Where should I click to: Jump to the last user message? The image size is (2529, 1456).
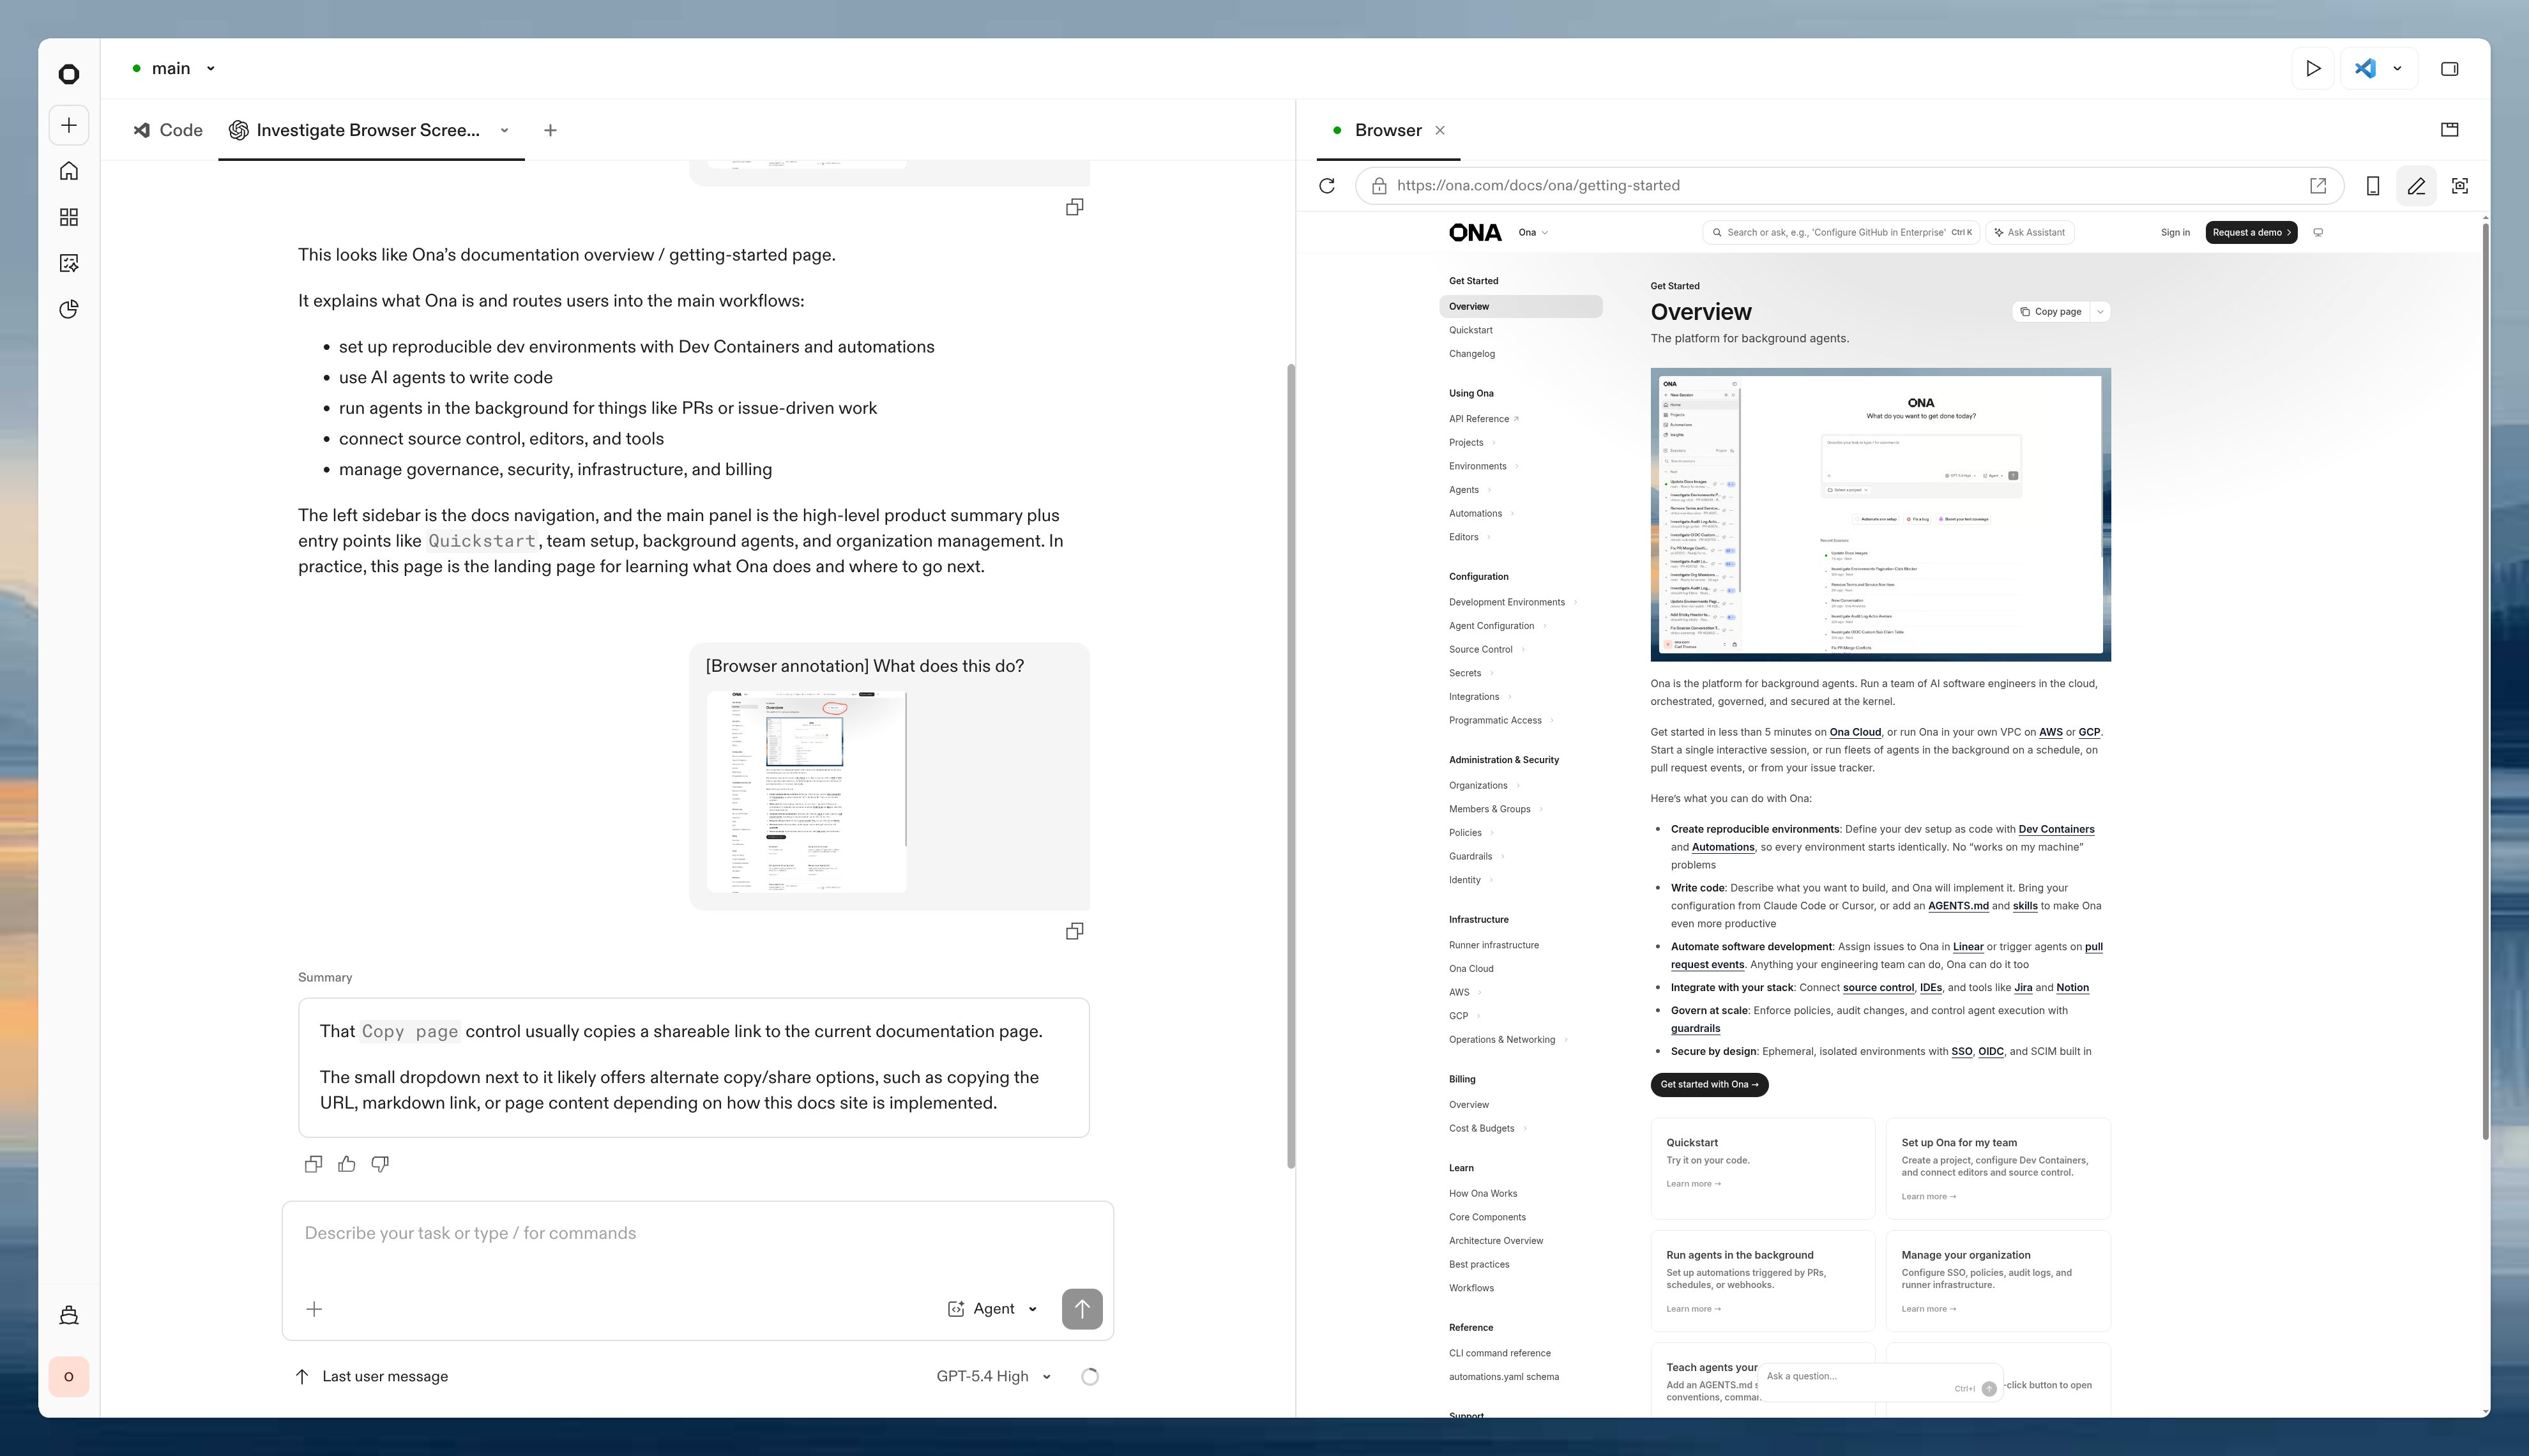372,1377
